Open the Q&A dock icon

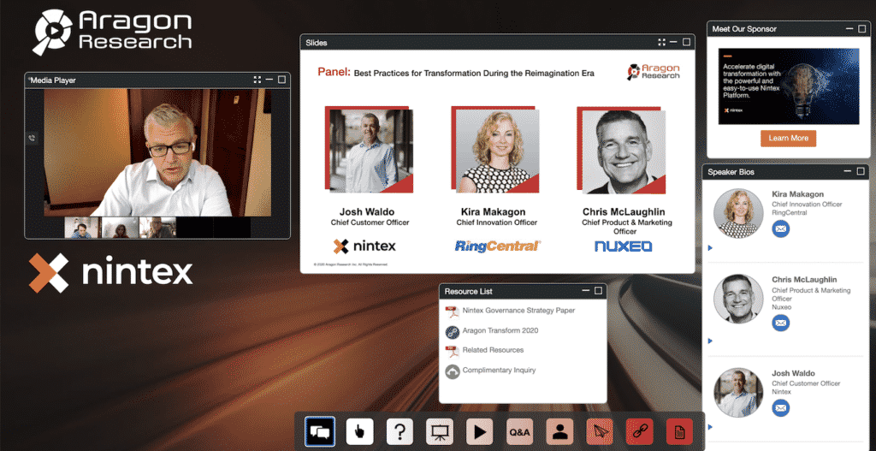[x=520, y=431]
